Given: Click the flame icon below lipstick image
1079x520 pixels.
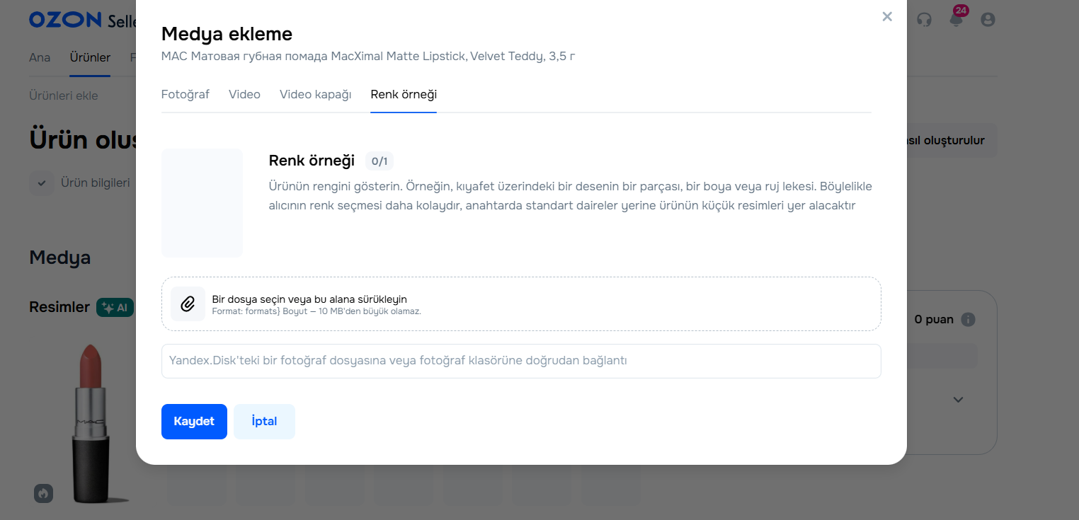Looking at the screenshot, I should coord(44,493).
